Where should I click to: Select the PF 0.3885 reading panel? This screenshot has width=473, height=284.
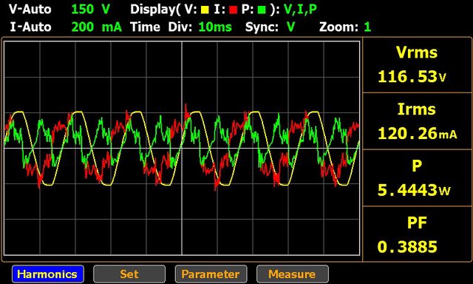click(x=417, y=234)
